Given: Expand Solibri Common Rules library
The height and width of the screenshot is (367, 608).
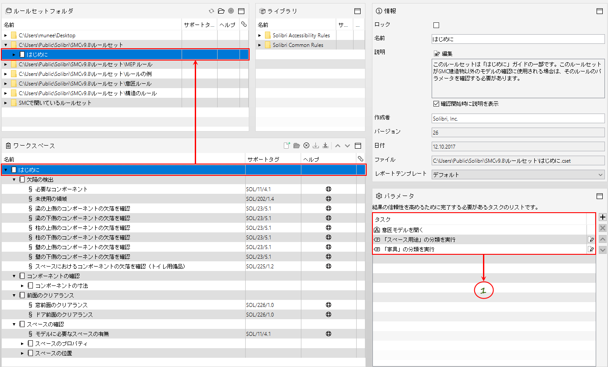Looking at the screenshot, I should click(260, 45).
